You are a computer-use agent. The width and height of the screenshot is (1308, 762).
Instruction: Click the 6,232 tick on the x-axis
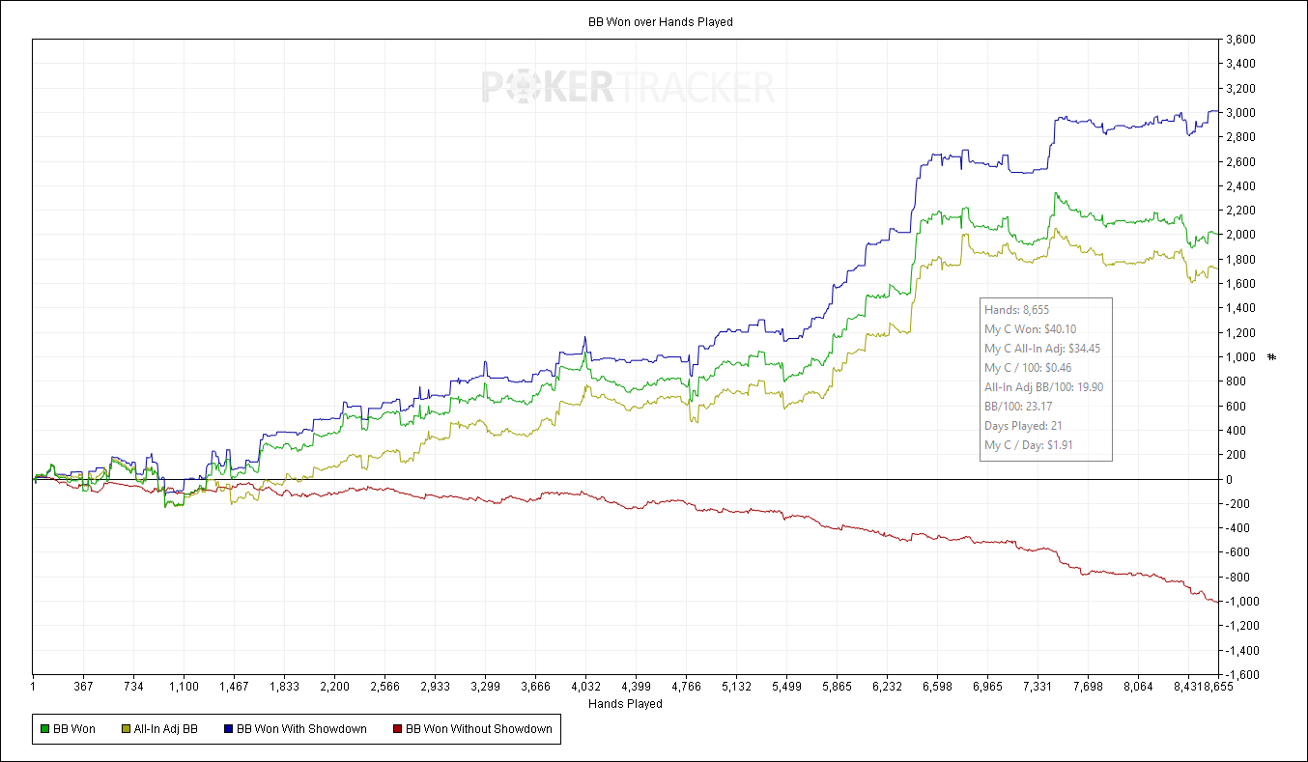[x=887, y=687]
